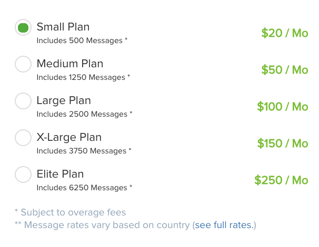Click the Large Plan heading

click(64, 100)
